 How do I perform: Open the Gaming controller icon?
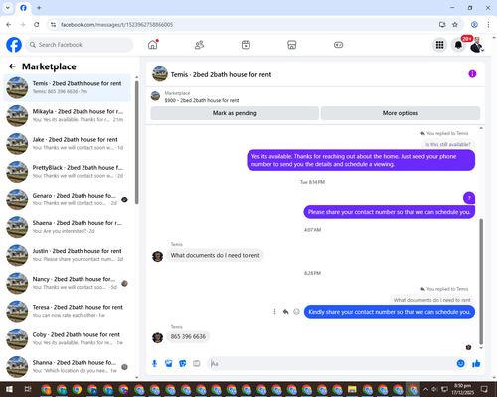coord(338,45)
